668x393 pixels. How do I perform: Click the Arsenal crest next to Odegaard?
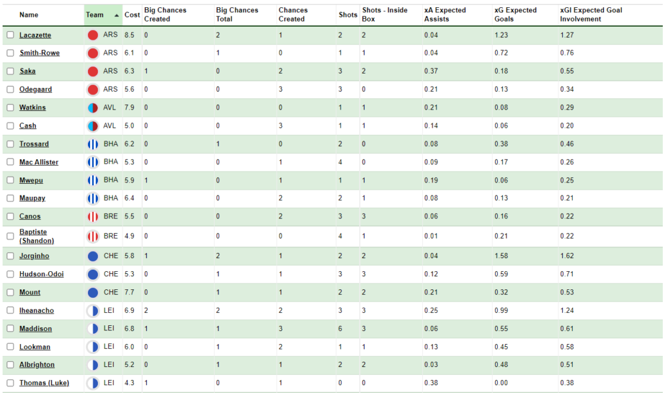(x=93, y=89)
